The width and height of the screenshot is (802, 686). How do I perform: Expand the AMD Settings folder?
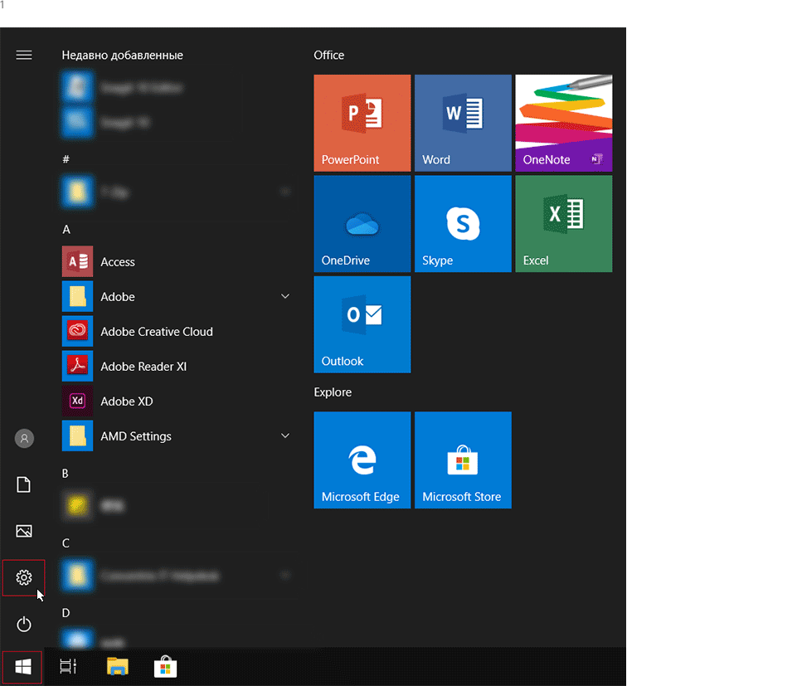[285, 435]
